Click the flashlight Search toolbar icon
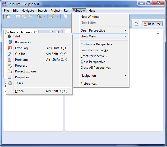Screen dimensions: 167x147 point(52,16)
